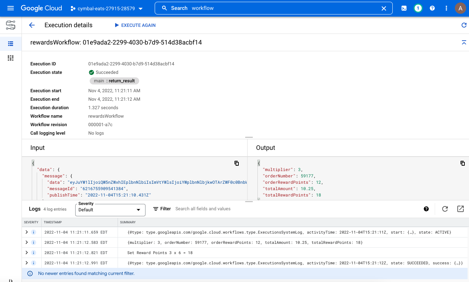
Task: Open the Severity dropdown
Action: tap(110, 210)
